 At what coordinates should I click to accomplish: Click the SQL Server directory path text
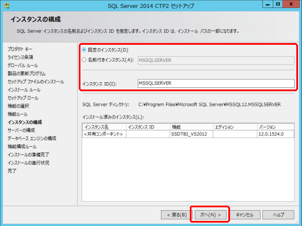pyautogui.click(x=210, y=105)
